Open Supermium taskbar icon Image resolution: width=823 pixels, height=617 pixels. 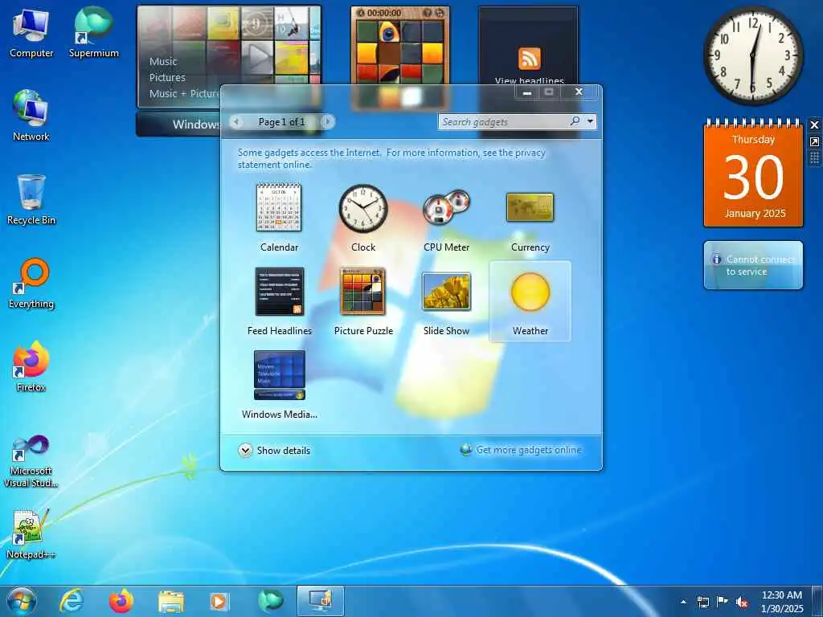click(270, 601)
